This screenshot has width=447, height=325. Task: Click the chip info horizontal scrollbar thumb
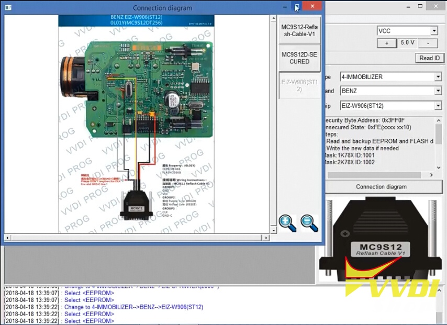pos(374,175)
